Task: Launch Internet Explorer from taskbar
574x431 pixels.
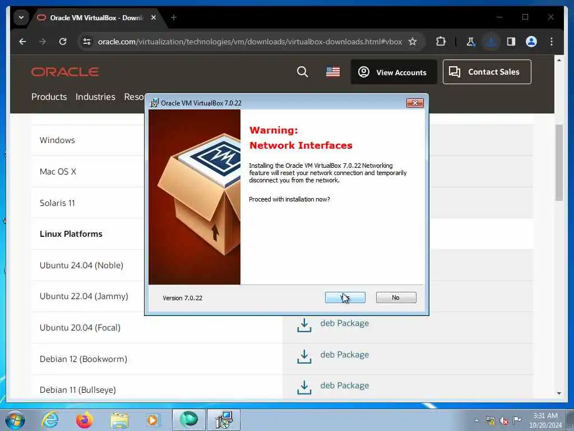Action: (50, 420)
